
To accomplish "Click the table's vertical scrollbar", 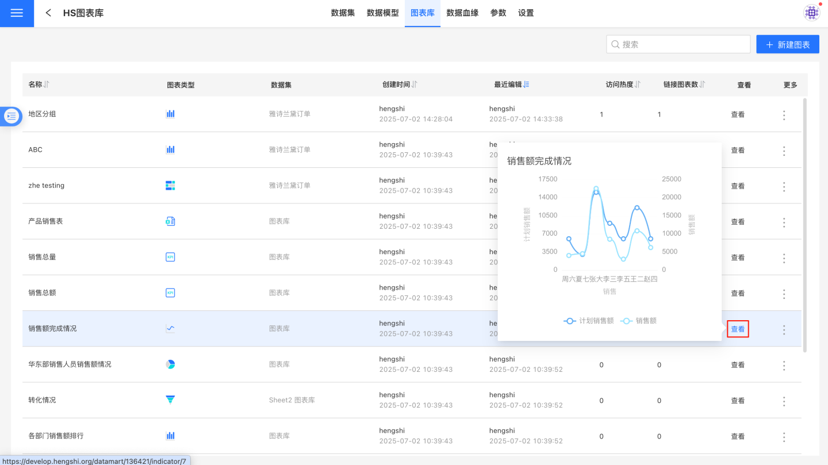I will pyautogui.click(x=804, y=224).
